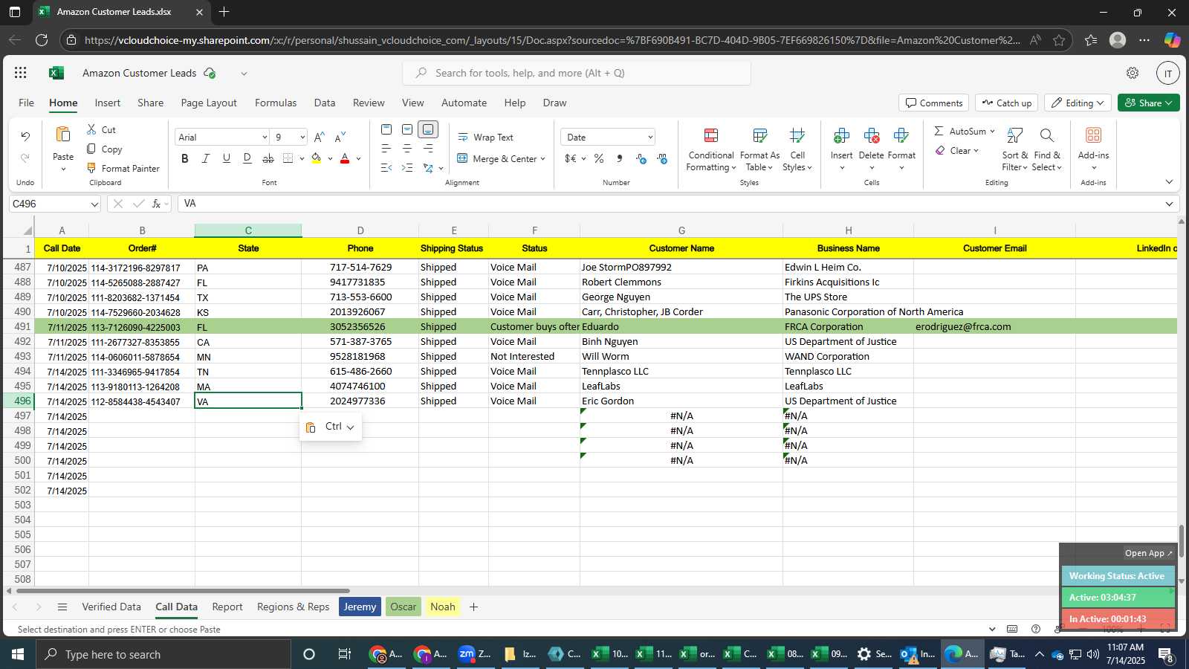Screen dimensions: 1189x669
Task: Click the horizontal sheet scrollbar thumb
Action: [183, 591]
